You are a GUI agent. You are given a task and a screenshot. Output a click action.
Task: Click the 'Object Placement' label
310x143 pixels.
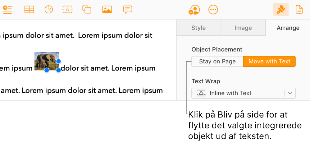[217, 49]
